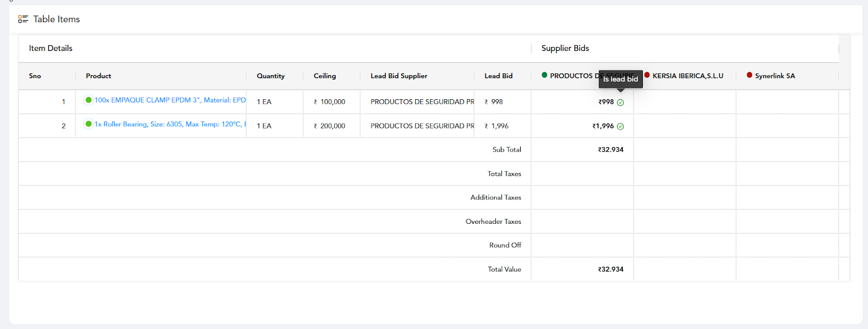
Task: Click the Sub Total label
Action: pos(507,150)
